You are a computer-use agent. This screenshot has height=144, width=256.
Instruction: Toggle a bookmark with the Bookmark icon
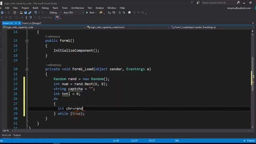pyautogui.click(x=129, y=12)
